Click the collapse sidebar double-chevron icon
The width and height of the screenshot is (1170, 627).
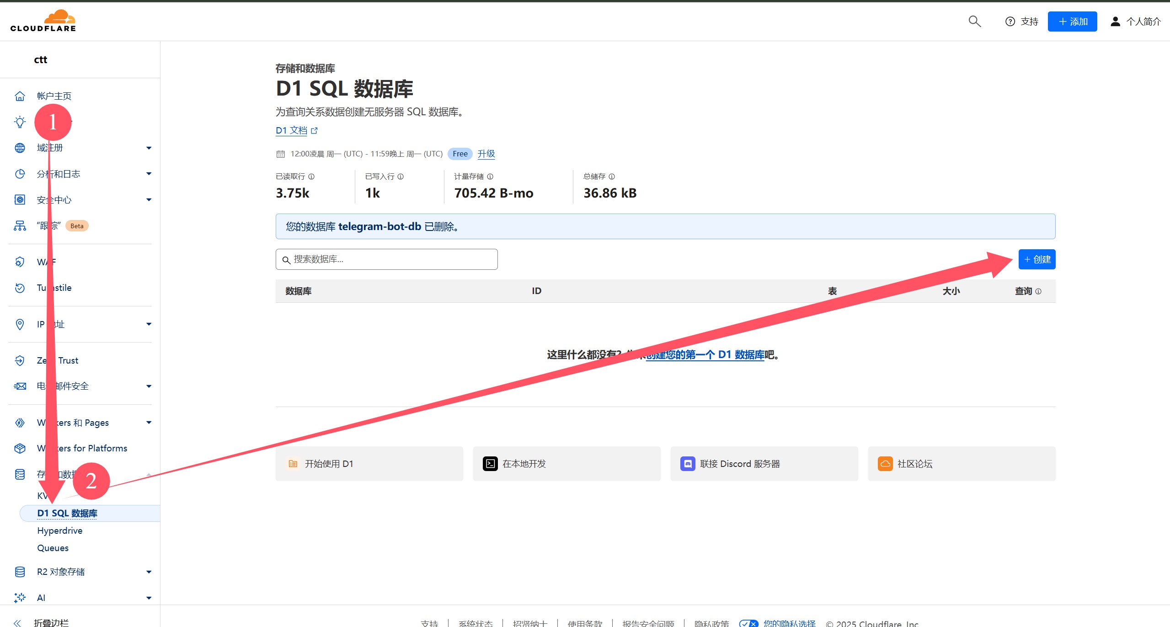[17, 622]
